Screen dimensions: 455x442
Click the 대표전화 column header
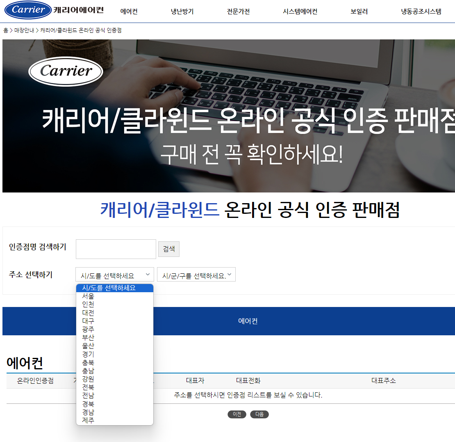(x=248, y=381)
